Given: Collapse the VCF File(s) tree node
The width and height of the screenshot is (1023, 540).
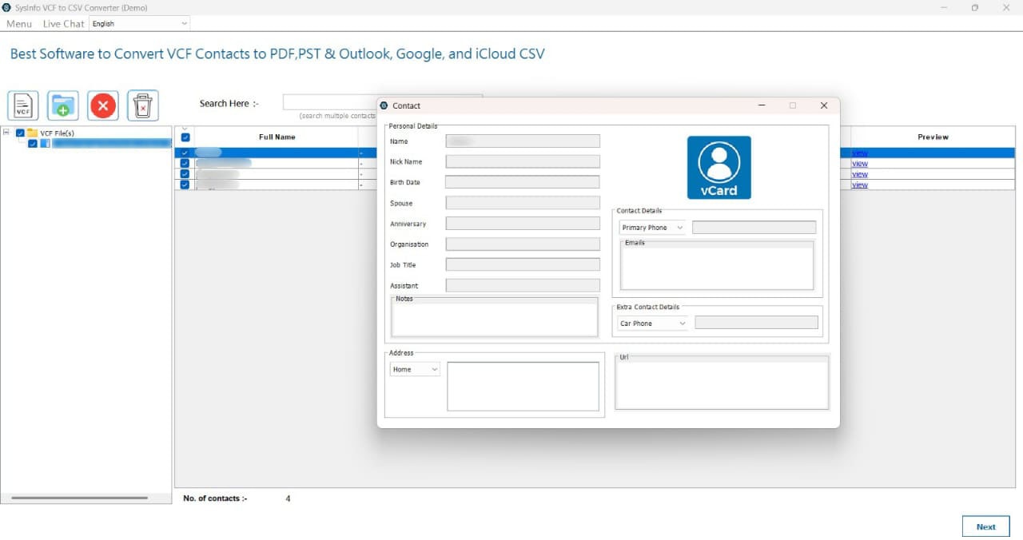Looking at the screenshot, I should coord(6,133).
